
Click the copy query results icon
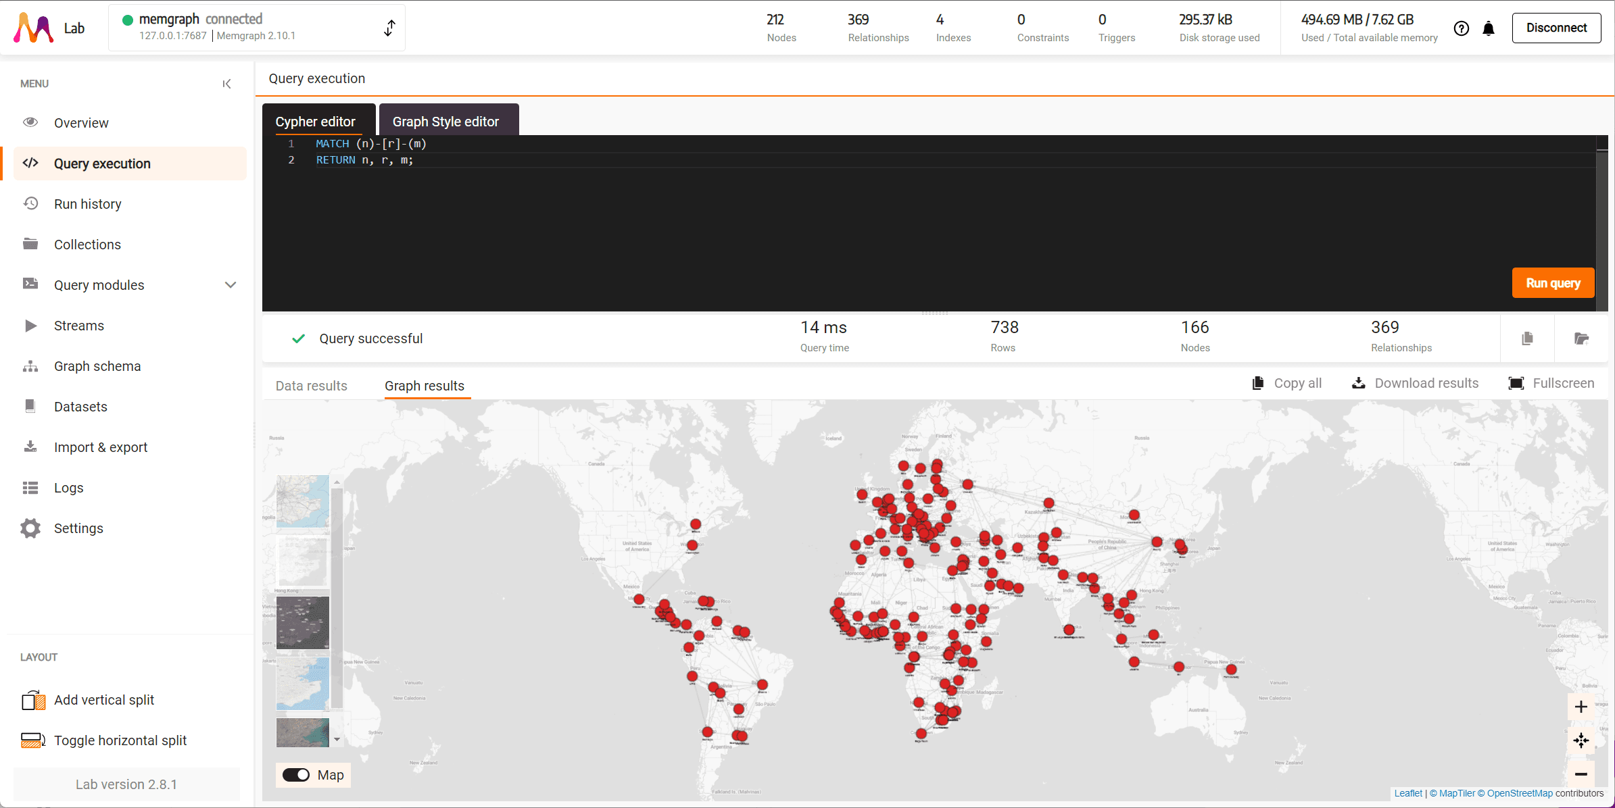[1527, 338]
